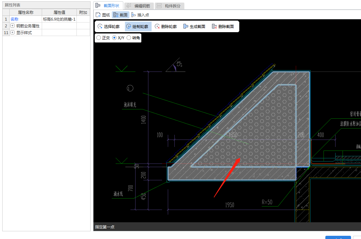Select row number 2 in property list
361x239 pixels.
point(6,26)
